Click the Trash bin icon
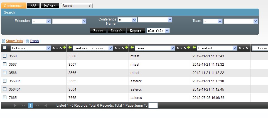Image resolution: width=268 pixels, height=118 pixels. (27, 41)
